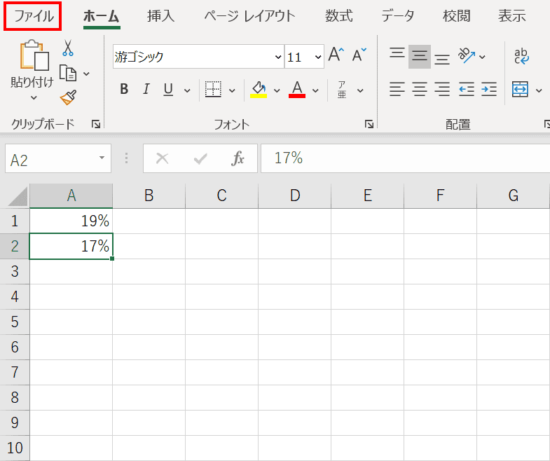Apply borders using the border icon

pos(213,90)
